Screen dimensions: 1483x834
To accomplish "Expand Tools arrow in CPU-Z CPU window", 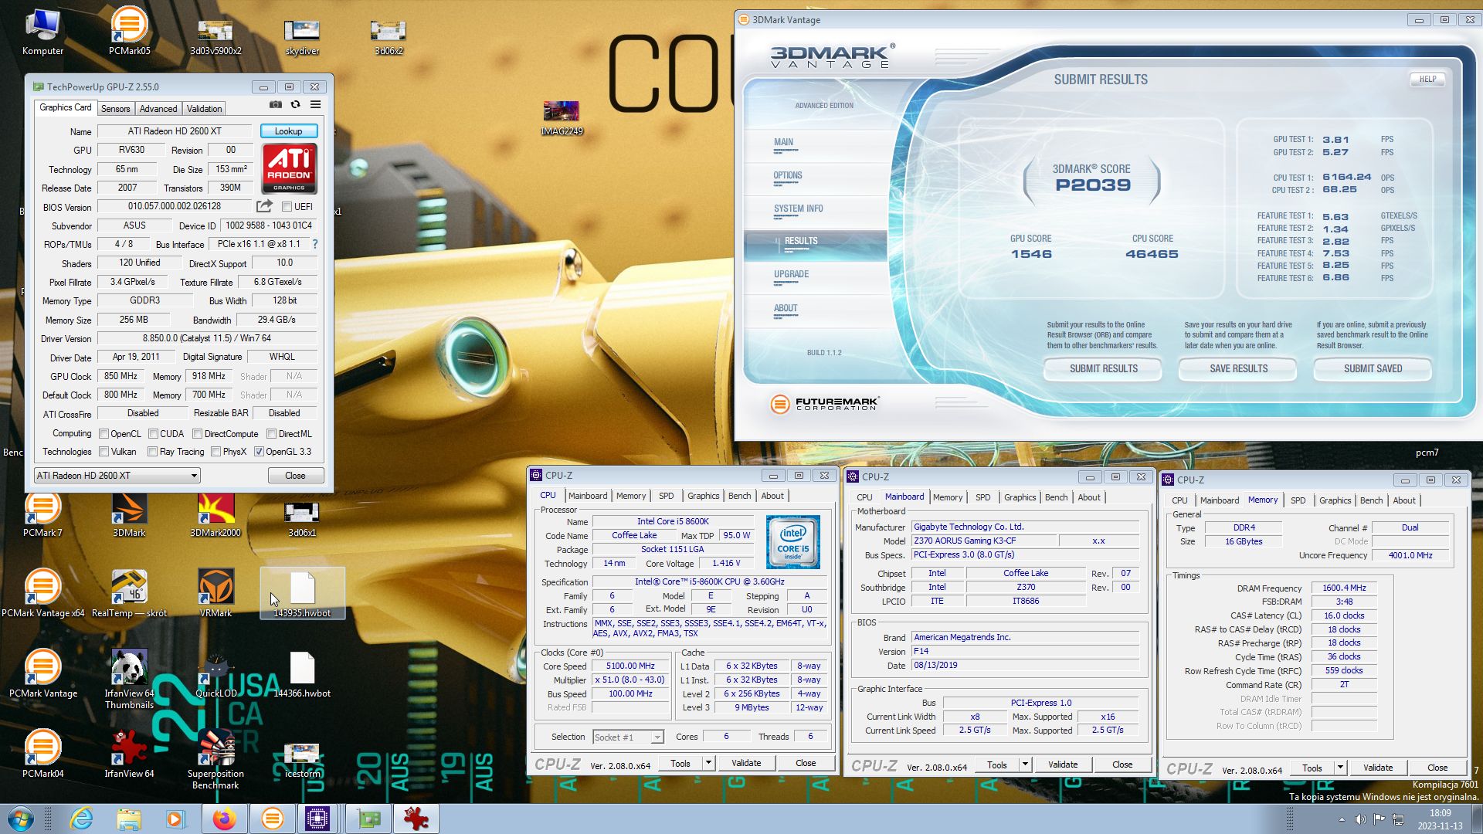I will [x=708, y=763].
